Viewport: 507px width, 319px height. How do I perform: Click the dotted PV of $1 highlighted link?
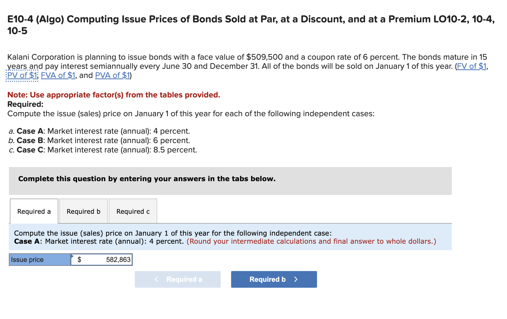[22, 75]
